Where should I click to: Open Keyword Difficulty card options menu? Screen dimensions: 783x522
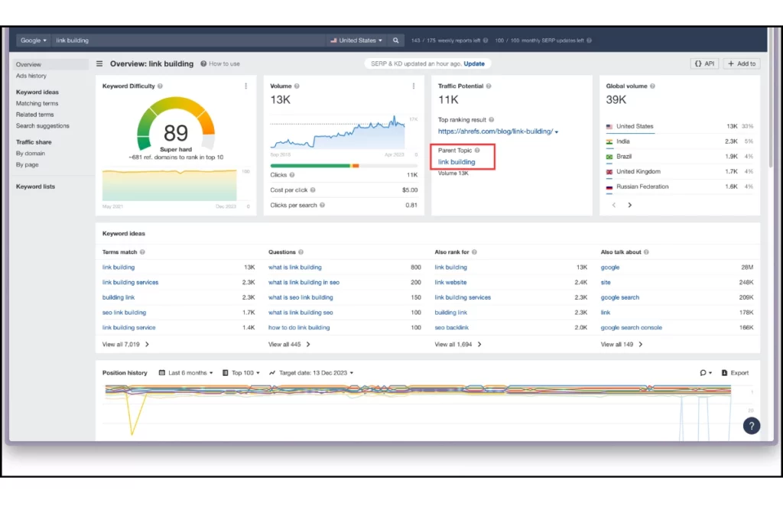(x=245, y=86)
